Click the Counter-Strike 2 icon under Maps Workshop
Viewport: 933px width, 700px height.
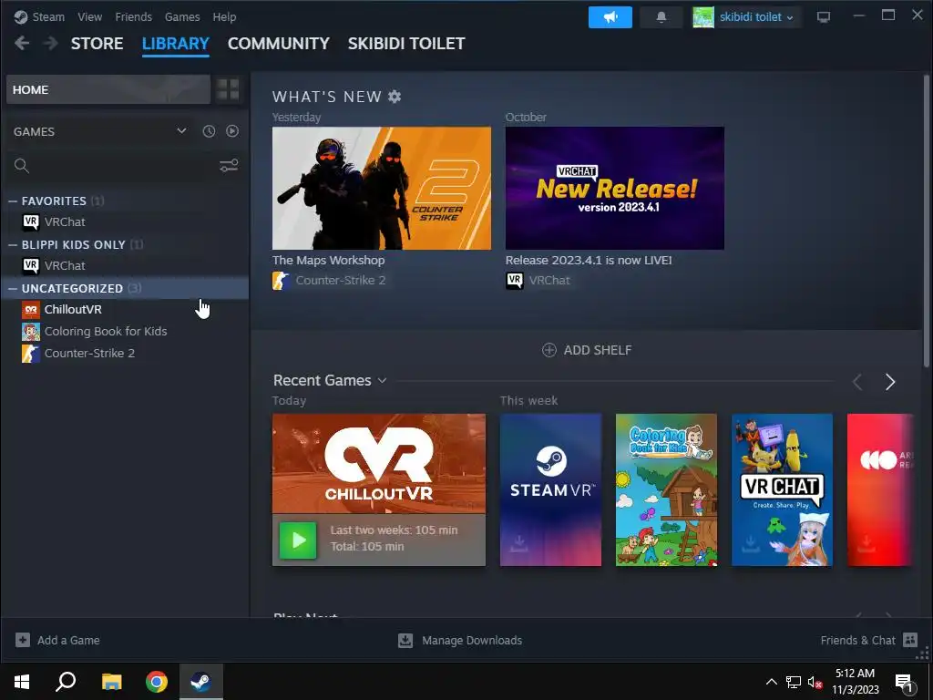coord(281,281)
